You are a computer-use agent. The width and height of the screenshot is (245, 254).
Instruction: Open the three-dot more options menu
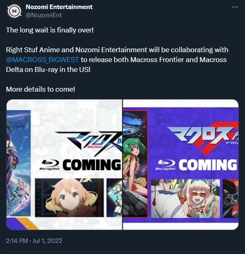pyautogui.click(x=235, y=7)
